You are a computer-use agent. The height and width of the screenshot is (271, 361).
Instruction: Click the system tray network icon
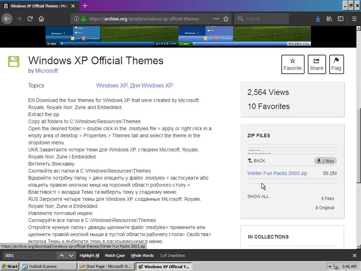tap(336, 267)
